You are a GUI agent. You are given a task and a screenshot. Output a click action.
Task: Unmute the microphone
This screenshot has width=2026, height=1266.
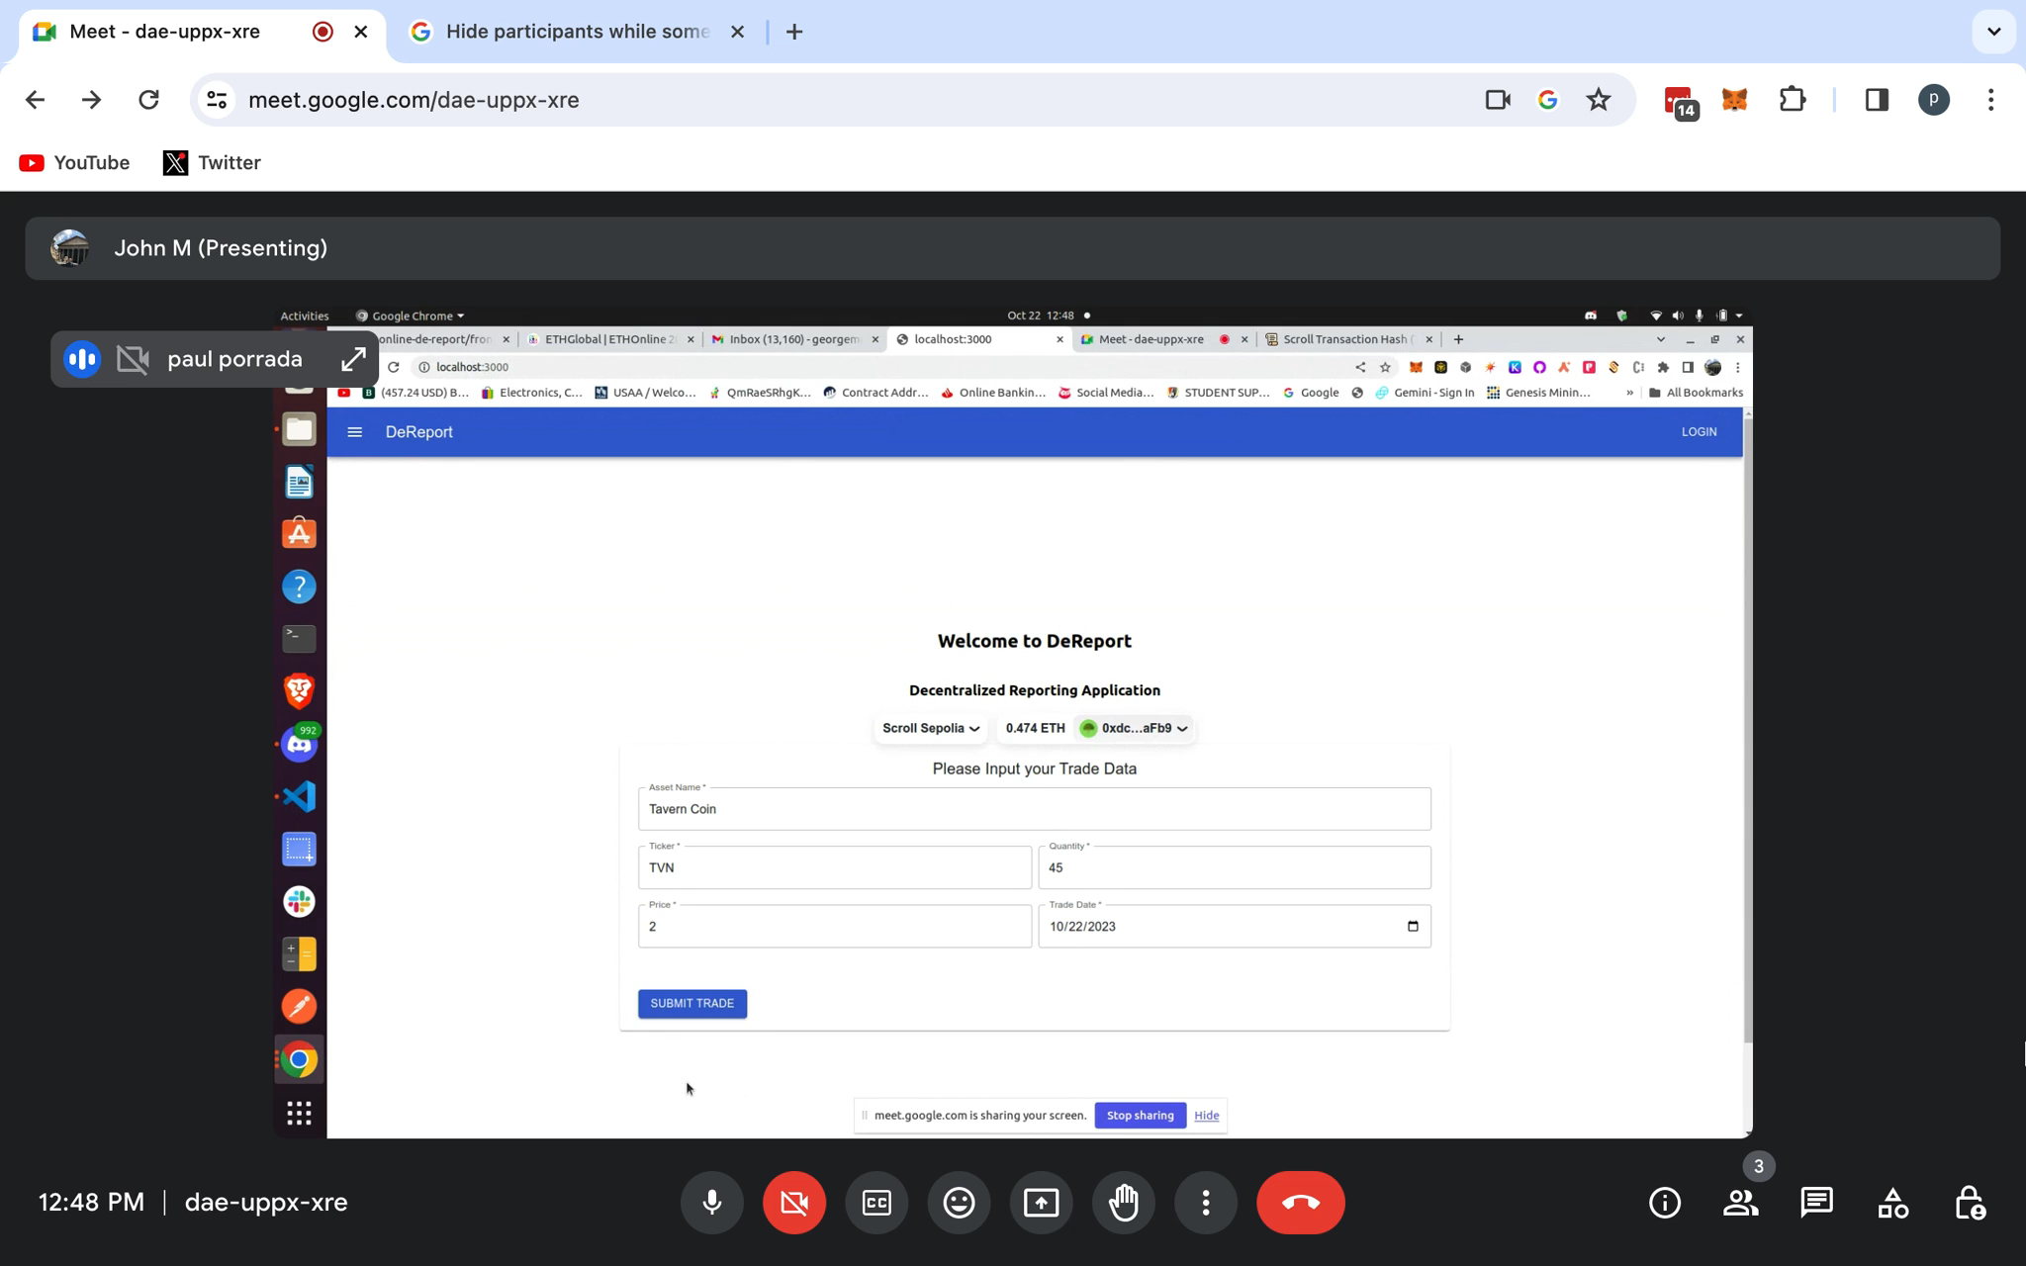coord(711,1203)
